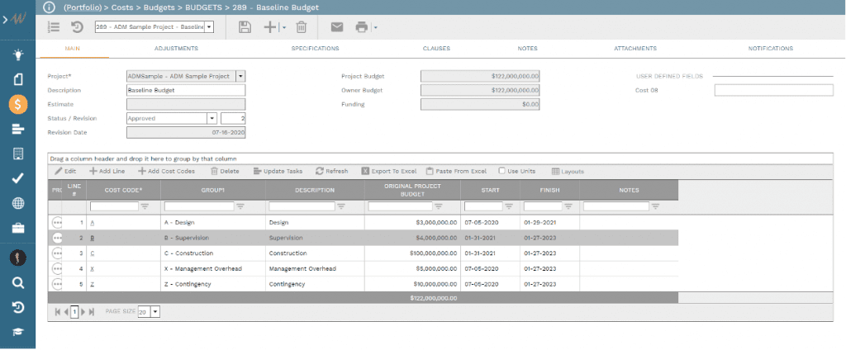The width and height of the screenshot is (846, 350).
Task: Click the lightbulb icon in sidebar
Action: [17, 54]
